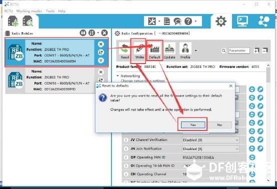The image size is (277, 189).
Task: Click the Add radio module icon
Action: (x=13, y=21)
